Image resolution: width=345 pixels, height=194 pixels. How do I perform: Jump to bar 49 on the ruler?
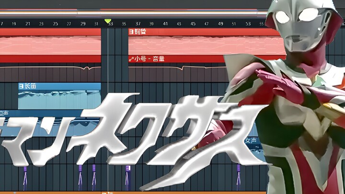220,24
